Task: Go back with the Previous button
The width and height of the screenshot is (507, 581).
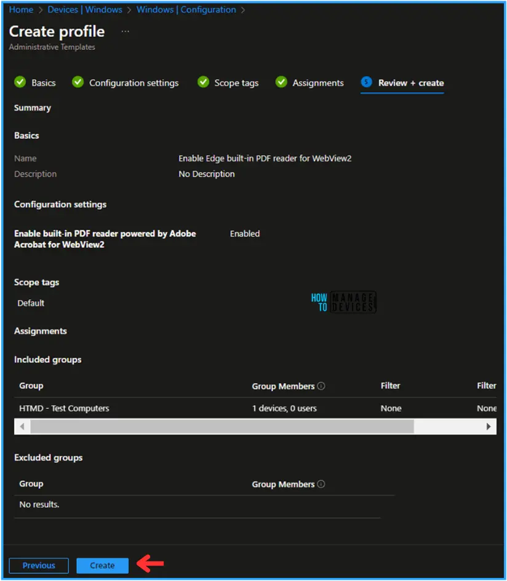Action: pos(39,566)
